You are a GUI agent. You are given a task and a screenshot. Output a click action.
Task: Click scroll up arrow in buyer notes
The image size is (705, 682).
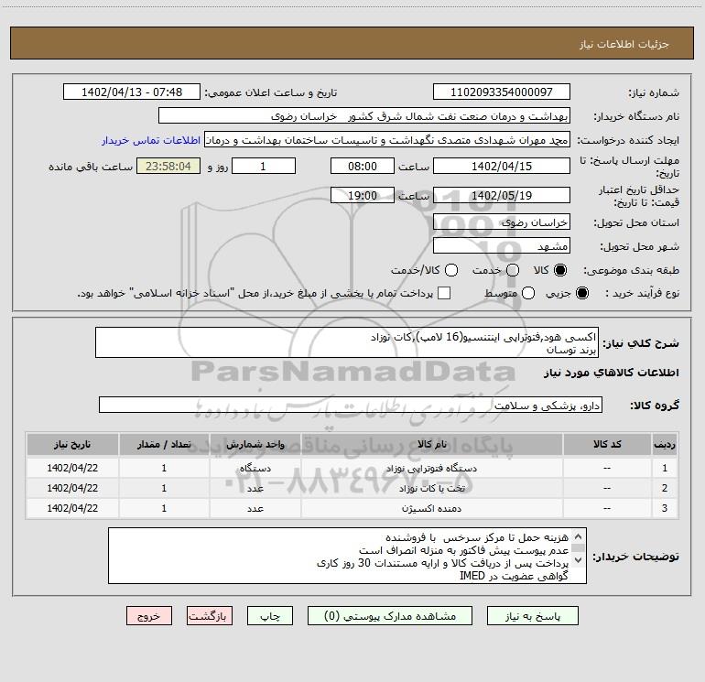point(579,536)
